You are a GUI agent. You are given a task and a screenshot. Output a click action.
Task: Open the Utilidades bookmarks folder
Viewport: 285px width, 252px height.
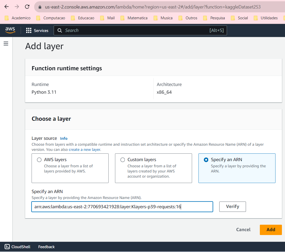coord(266,18)
